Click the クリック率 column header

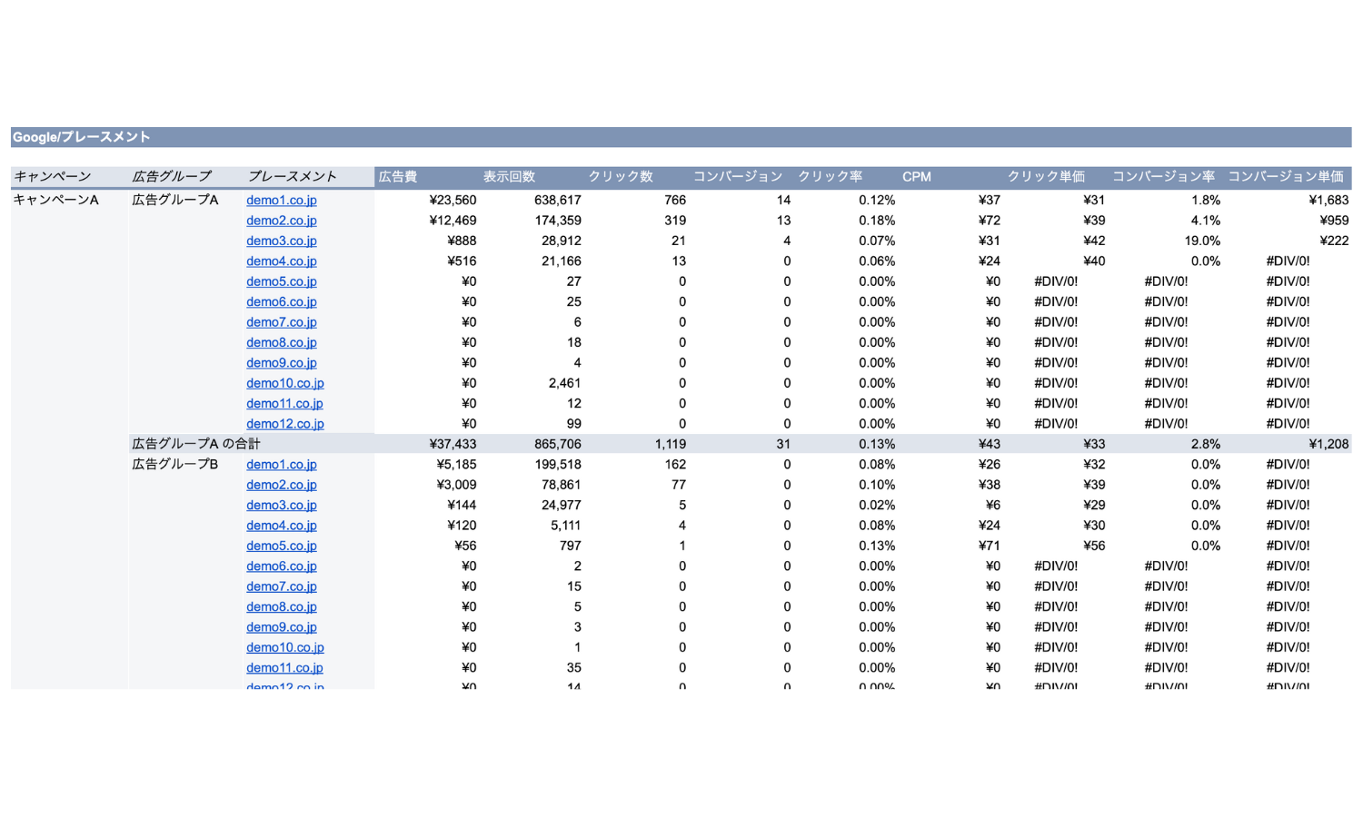pyautogui.click(x=830, y=176)
